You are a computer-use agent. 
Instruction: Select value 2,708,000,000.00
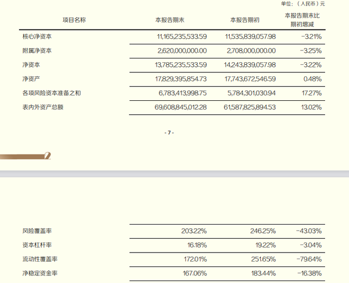tap(251, 51)
